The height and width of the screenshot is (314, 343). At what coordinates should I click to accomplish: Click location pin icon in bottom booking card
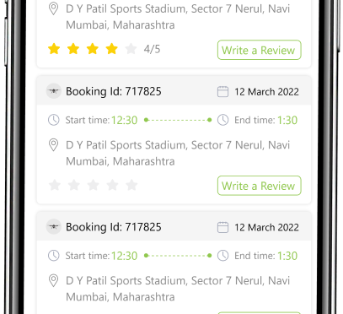point(53,281)
